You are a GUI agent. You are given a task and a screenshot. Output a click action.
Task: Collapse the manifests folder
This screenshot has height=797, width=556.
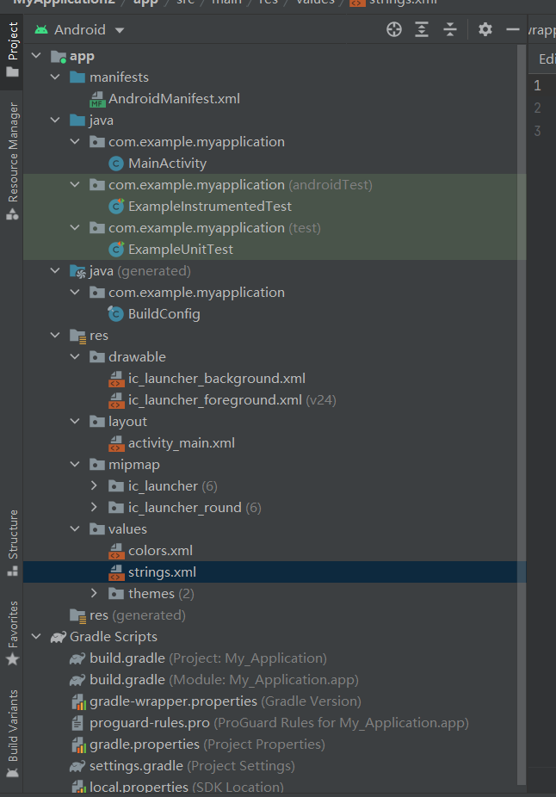tap(55, 77)
